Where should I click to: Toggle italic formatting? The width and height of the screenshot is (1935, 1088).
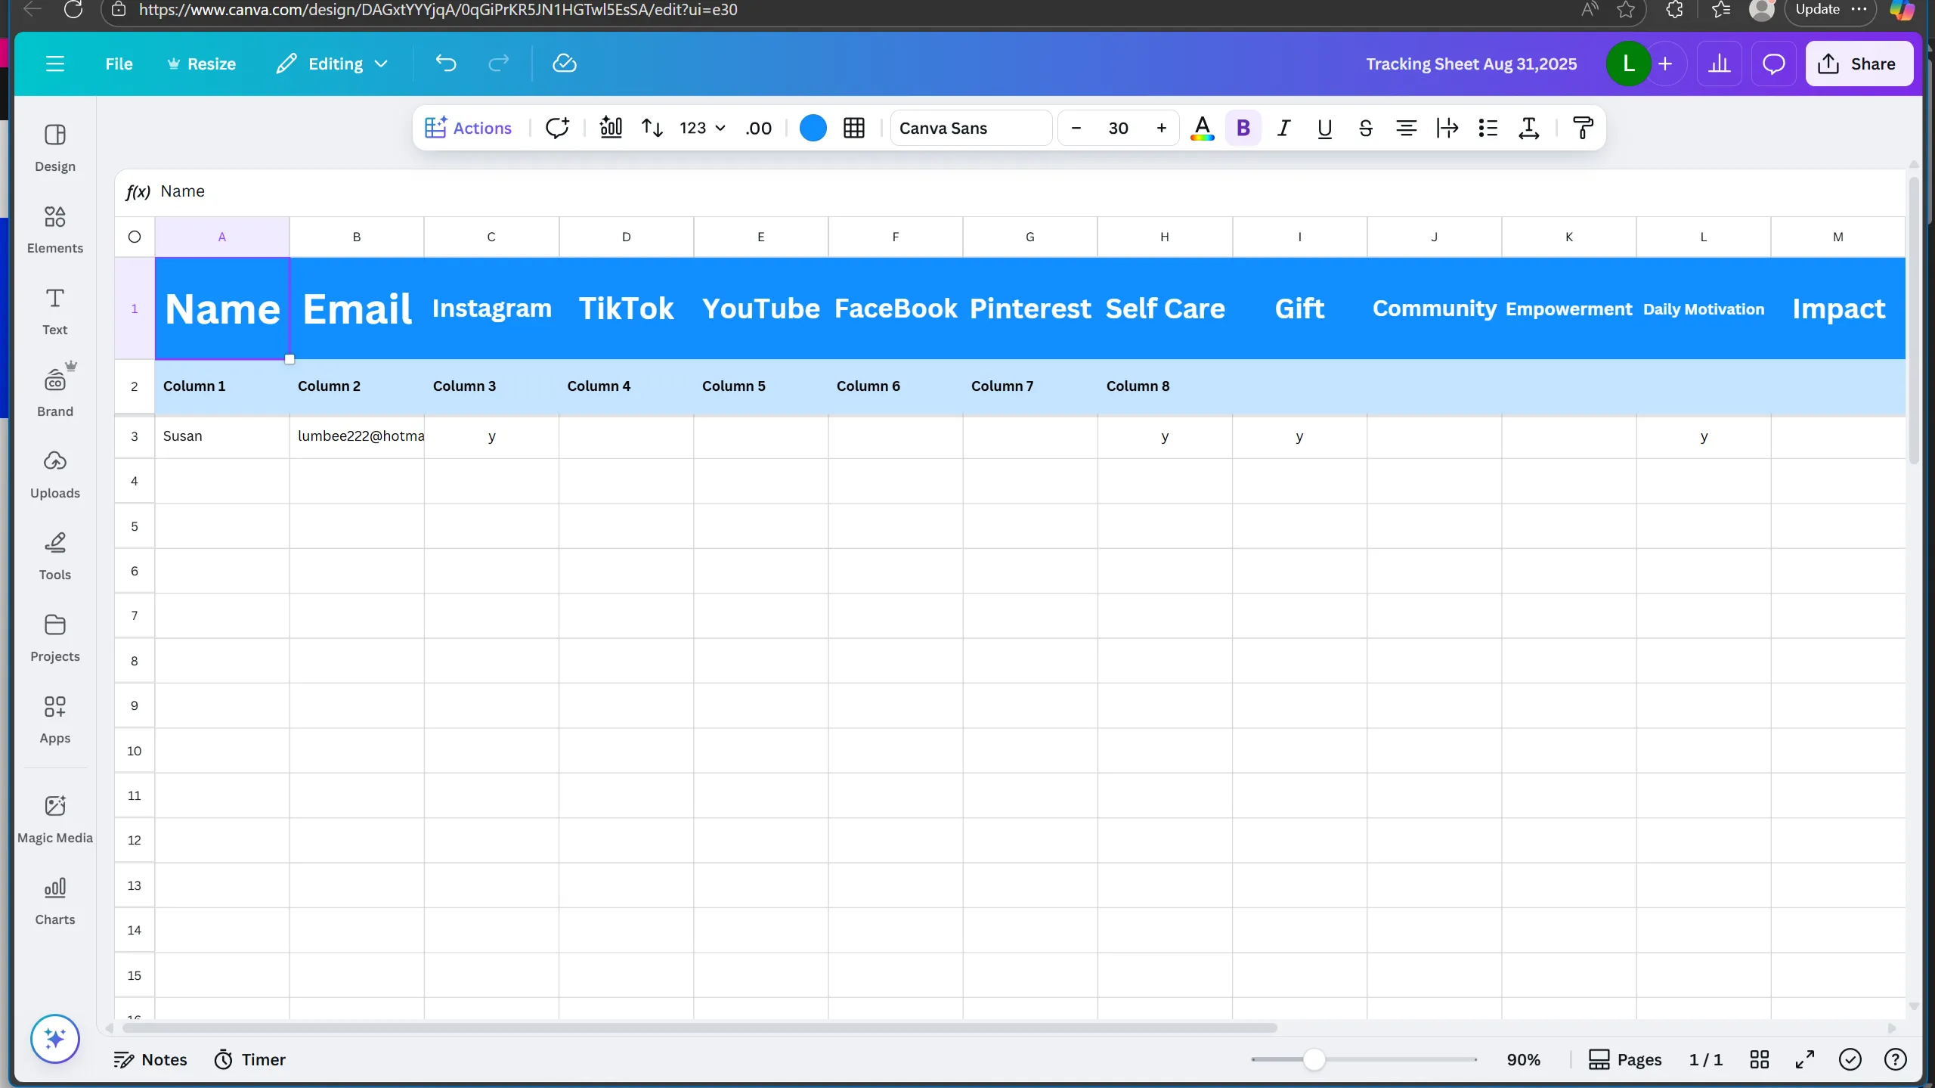pyautogui.click(x=1283, y=128)
